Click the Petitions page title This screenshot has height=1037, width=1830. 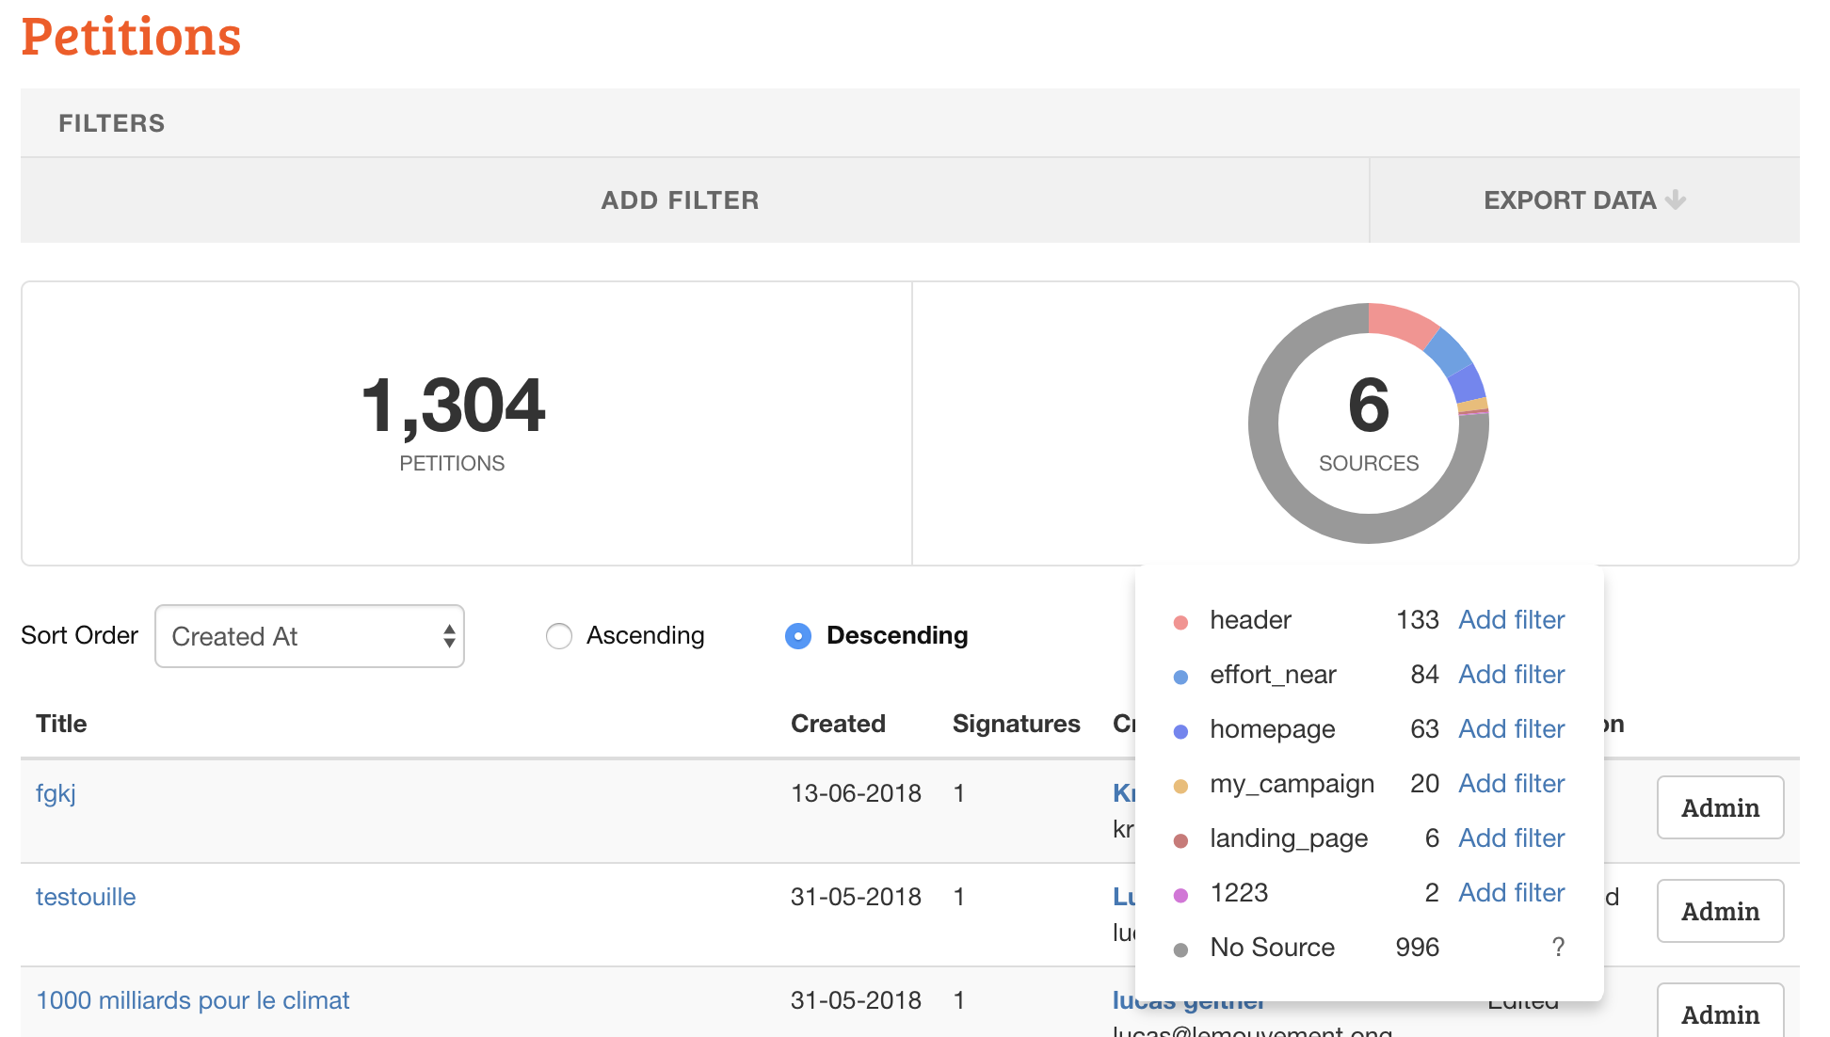click(x=131, y=37)
